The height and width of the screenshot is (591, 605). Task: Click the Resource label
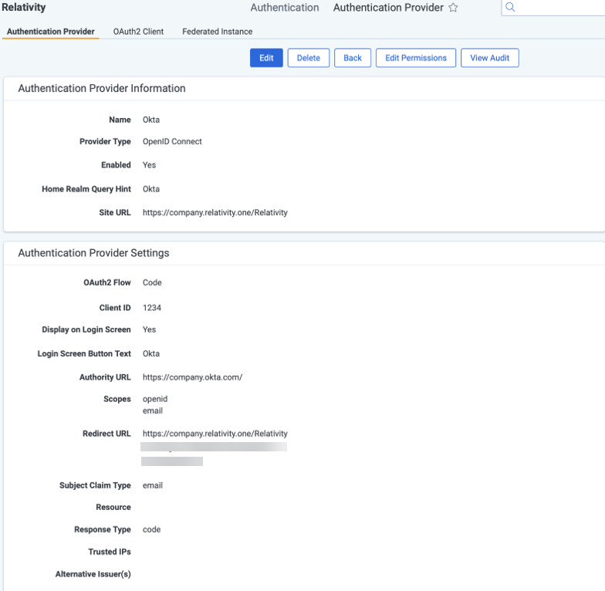(113, 508)
